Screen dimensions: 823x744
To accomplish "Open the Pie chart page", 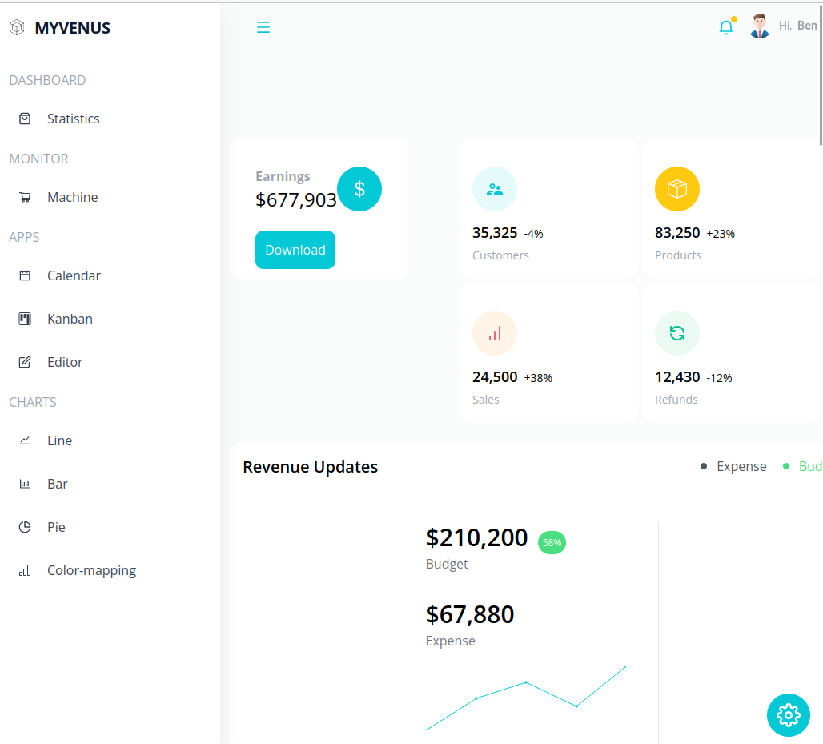I will coord(56,527).
